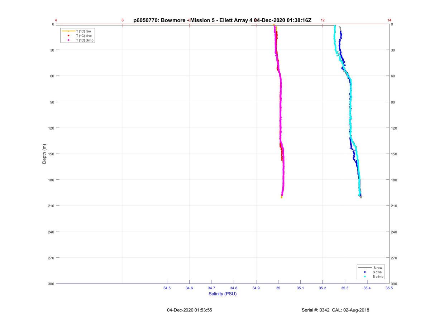The height and width of the screenshot is (319, 430).
Task: Click right depth axis tick 270
Action: point(395,258)
